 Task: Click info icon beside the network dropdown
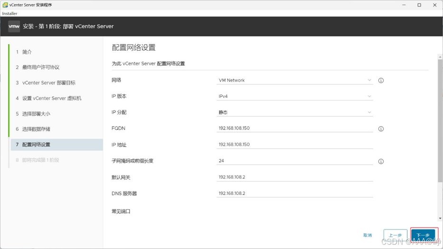click(x=381, y=81)
